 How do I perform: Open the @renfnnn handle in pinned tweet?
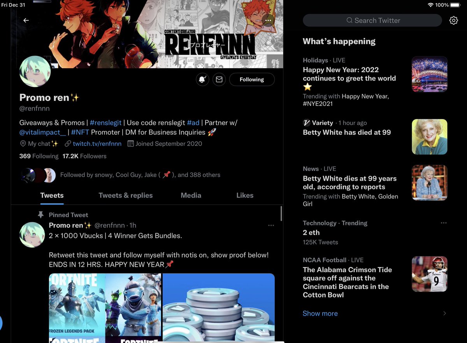pyautogui.click(x=110, y=225)
